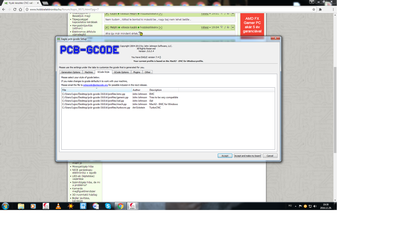Viewport: 401px width, 225px height.
Task: Show hidden system tray icons
Action: coord(295,206)
